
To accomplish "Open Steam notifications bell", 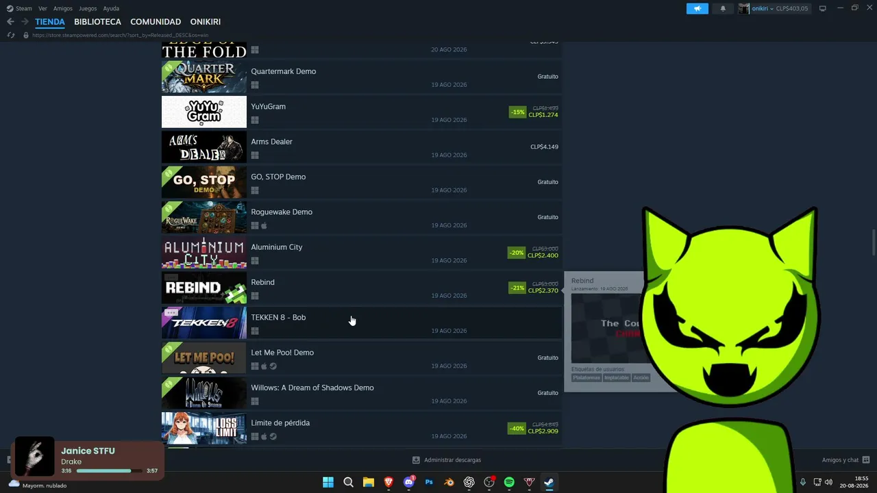I will pyautogui.click(x=723, y=8).
